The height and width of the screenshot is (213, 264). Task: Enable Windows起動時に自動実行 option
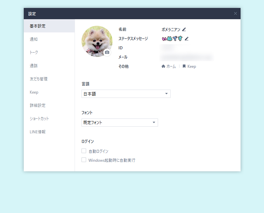pos(84,160)
